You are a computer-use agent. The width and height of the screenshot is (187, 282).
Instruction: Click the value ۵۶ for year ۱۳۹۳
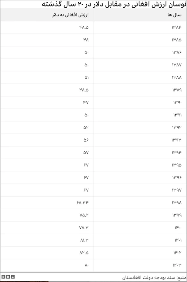point(86,140)
